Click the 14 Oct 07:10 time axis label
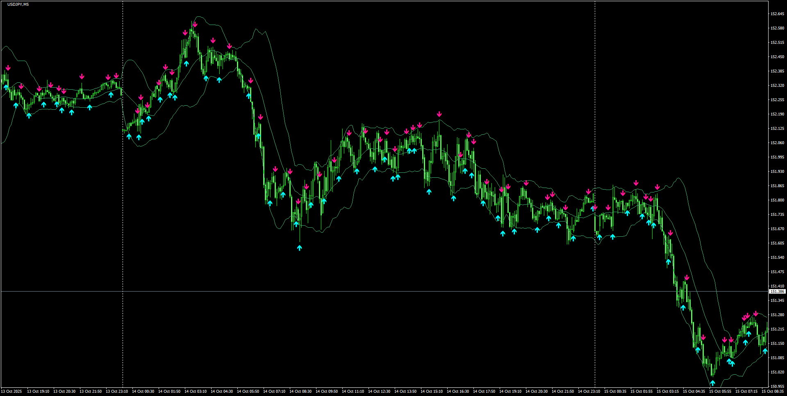This screenshot has width=787, height=396. tap(274, 391)
